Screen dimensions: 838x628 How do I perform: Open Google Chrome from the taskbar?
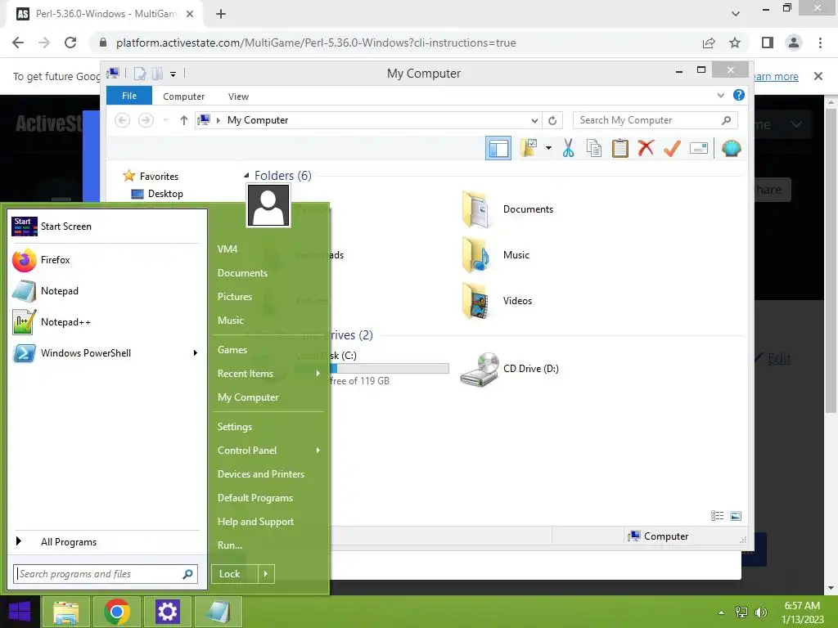116,612
